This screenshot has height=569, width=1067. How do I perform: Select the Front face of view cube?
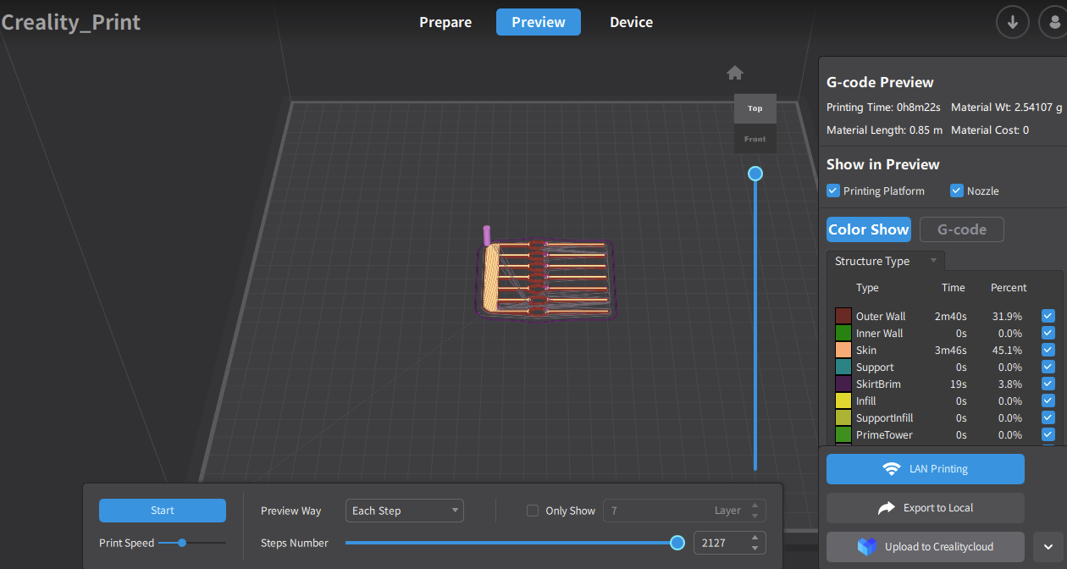[755, 139]
